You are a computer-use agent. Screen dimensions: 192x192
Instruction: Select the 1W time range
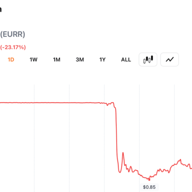point(34,60)
